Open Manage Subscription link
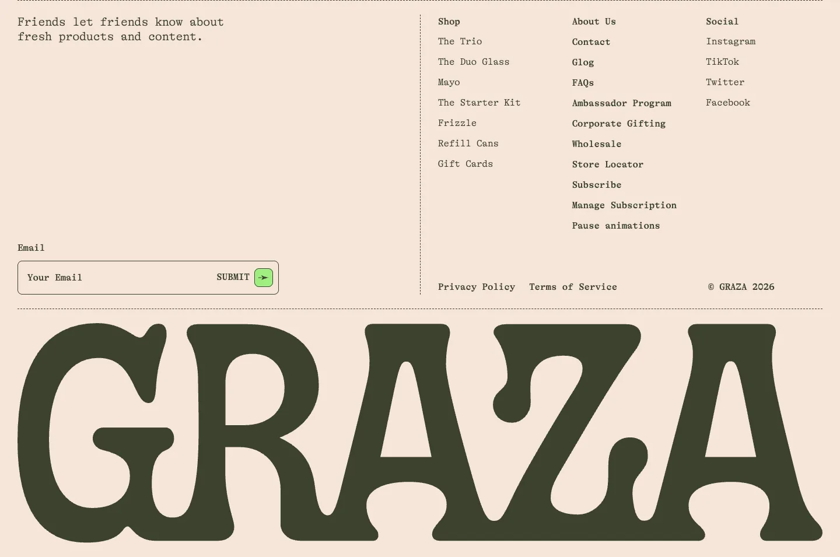This screenshot has width=840, height=557. click(624, 205)
